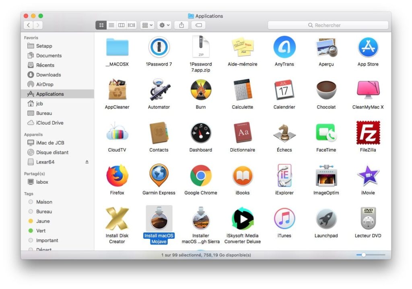The height and width of the screenshot is (289, 412).
Task: Select the iMovie star icon
Action: coord(368,175)
